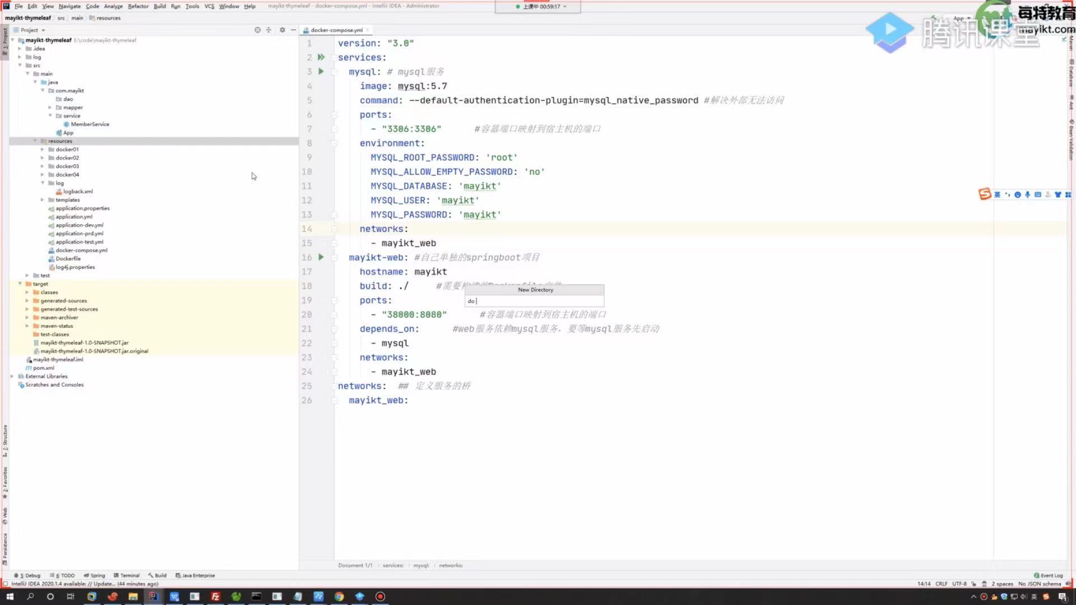
Task: Select the docker-compose.yml editor tab
Action: [336, 30]
